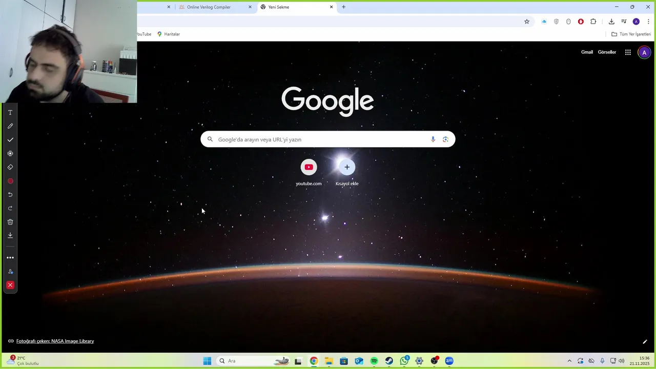Open NASA Image Library photo credit link
The width and height of the screenshot is (656, 369).
tap(55, 341)
